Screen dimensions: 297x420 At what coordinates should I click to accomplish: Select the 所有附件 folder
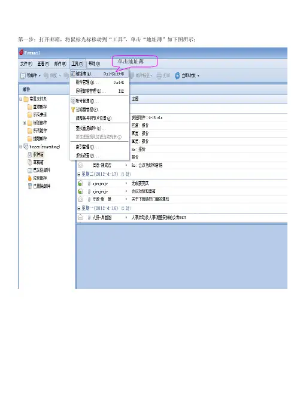[40, 130]
